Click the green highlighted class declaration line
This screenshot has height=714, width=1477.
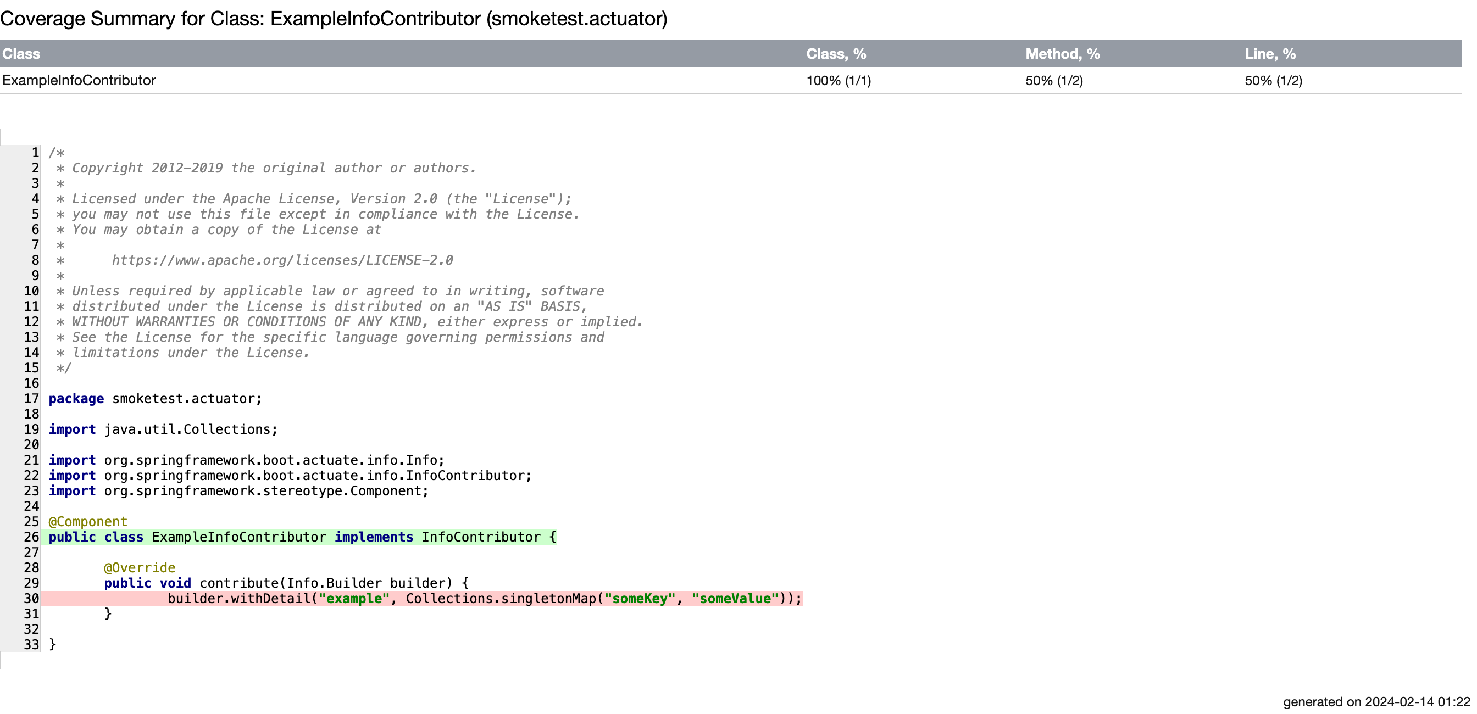[302, 537]
